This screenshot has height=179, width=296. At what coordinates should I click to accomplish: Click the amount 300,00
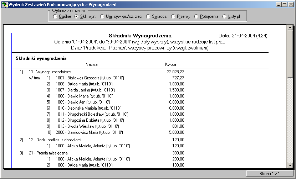click(178, 153)
